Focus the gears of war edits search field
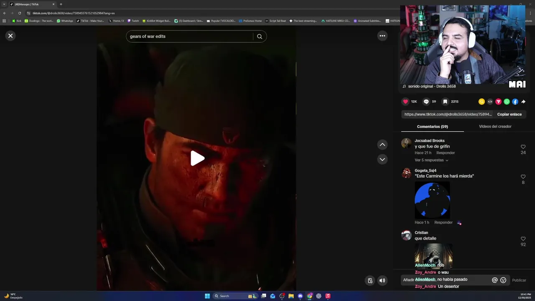Viewport: 535px width, 301px height. (x=190, y=36)
